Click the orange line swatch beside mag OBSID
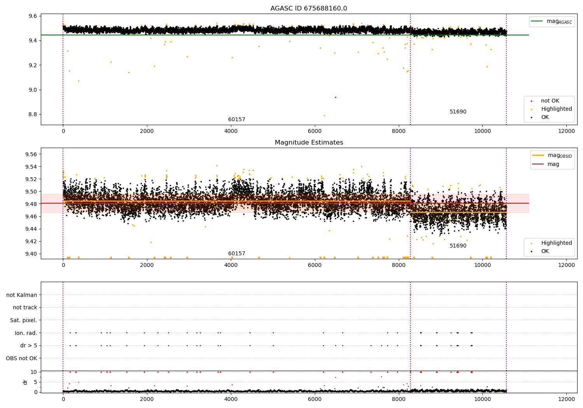 tap(538, 155)
